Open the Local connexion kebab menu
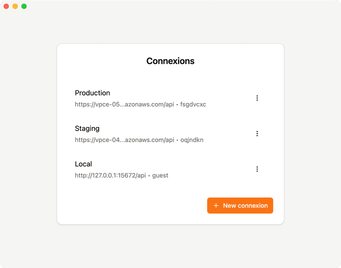341x268 pixels. pos(257,169)
